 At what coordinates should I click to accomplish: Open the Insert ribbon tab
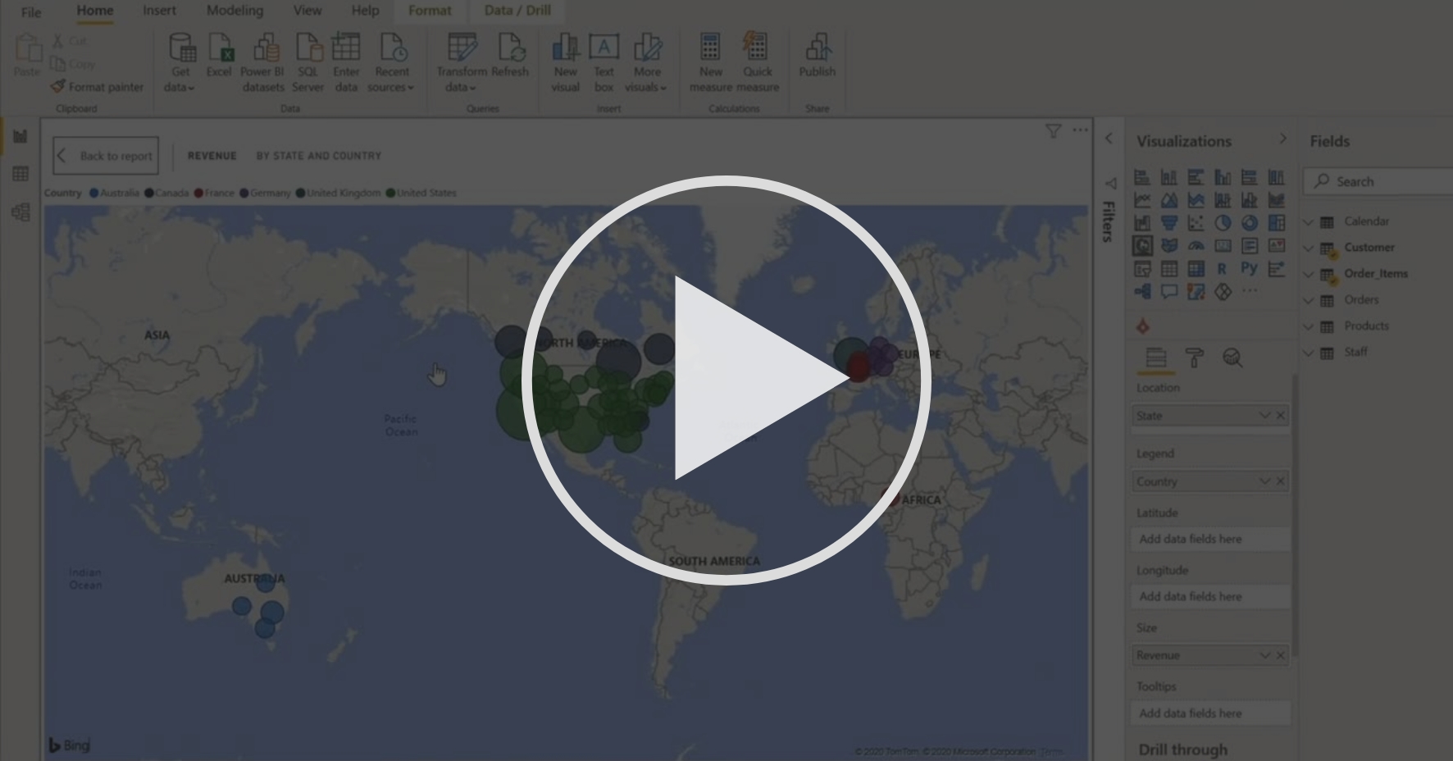pyautogui.click(x=158, y=11)
